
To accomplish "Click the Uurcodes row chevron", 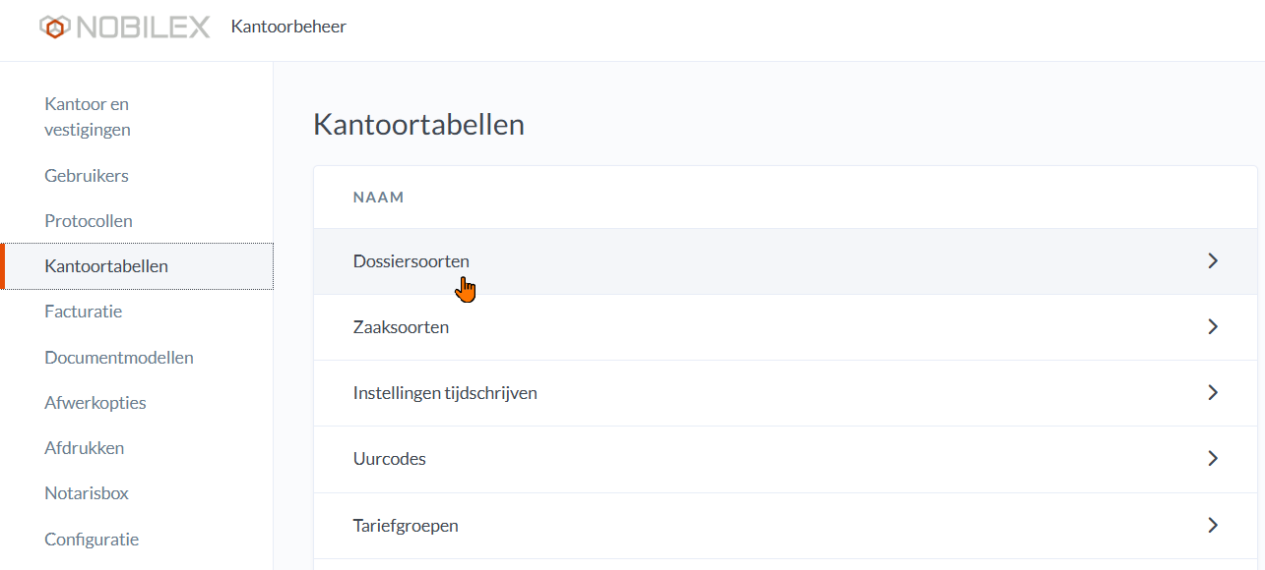I will [x=1213, y=459].
